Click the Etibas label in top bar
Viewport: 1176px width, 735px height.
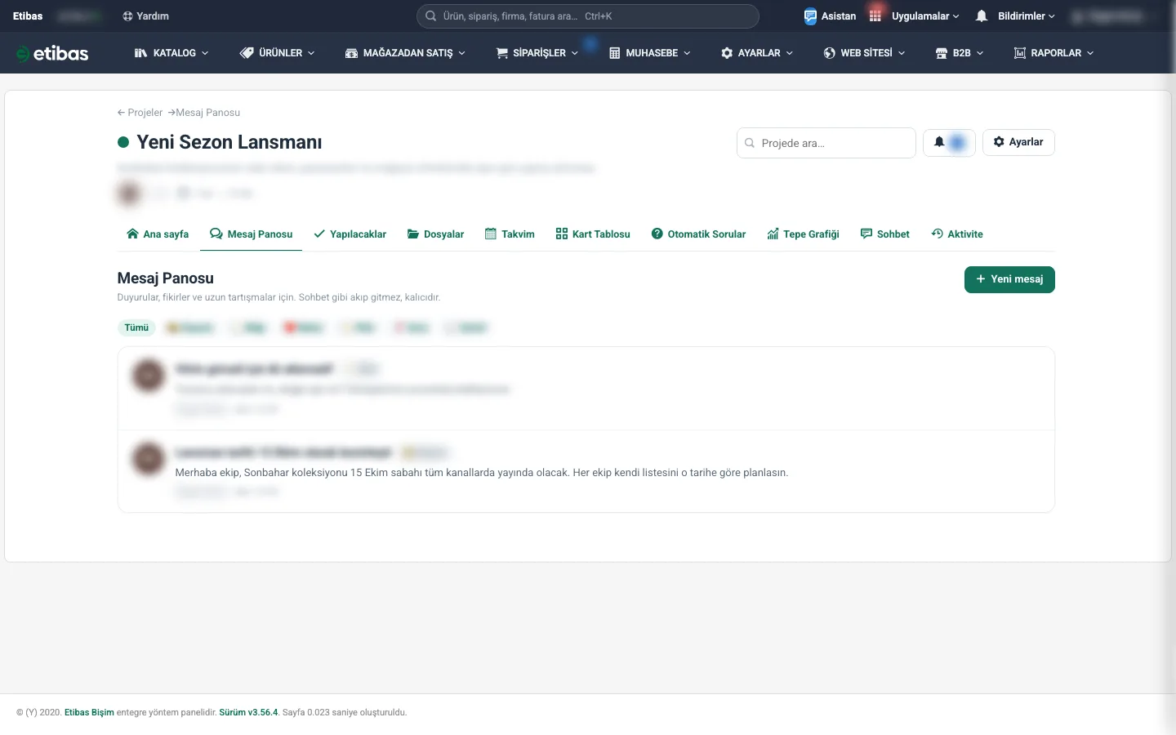point(28,16)
